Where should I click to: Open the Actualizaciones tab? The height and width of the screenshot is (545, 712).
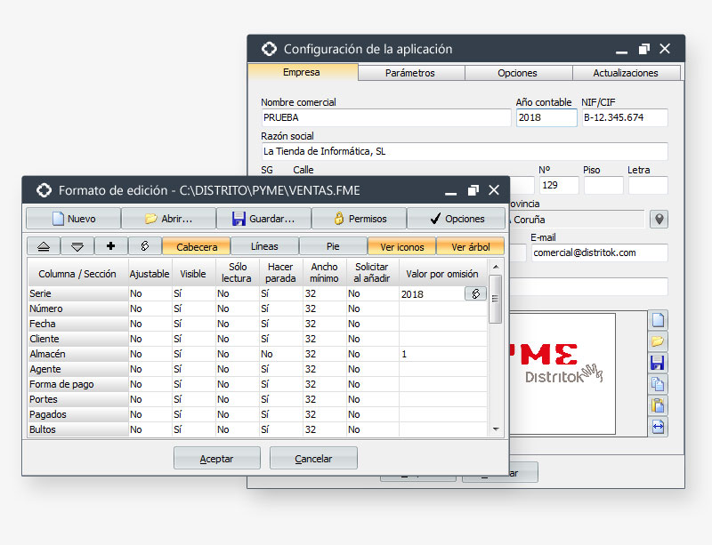[626, 73]
